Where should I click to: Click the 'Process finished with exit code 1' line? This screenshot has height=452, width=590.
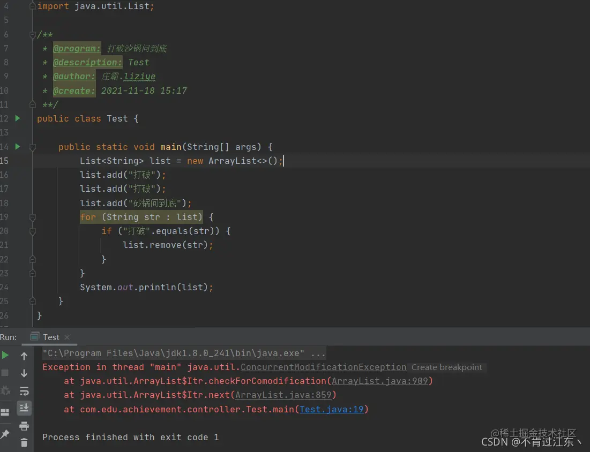point(131,437)
